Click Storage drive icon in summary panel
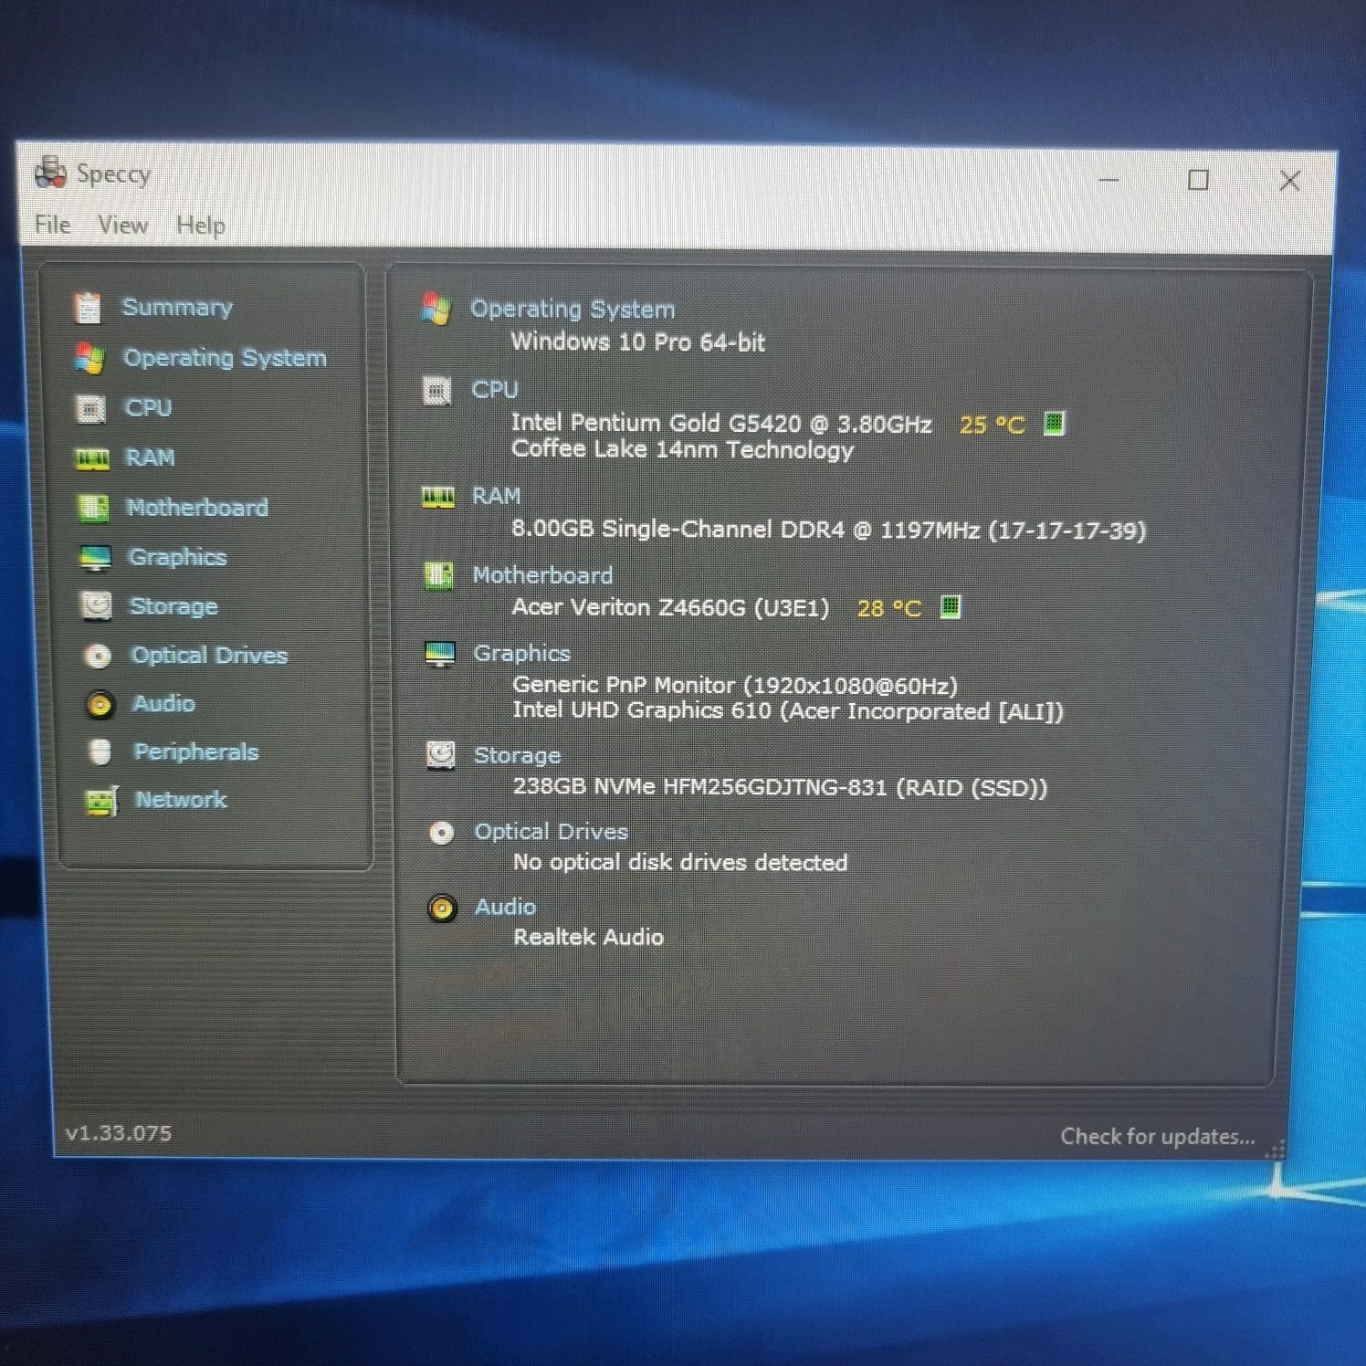 pyautogui.click(x=441, y=755)
